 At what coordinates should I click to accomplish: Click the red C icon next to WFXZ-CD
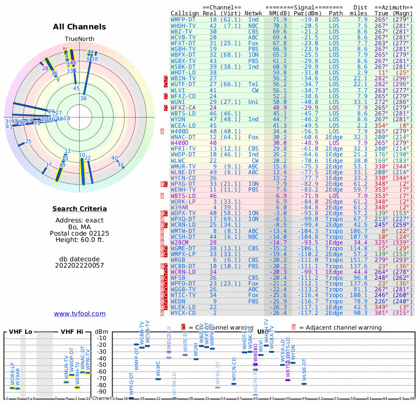(x=166, y=96)
